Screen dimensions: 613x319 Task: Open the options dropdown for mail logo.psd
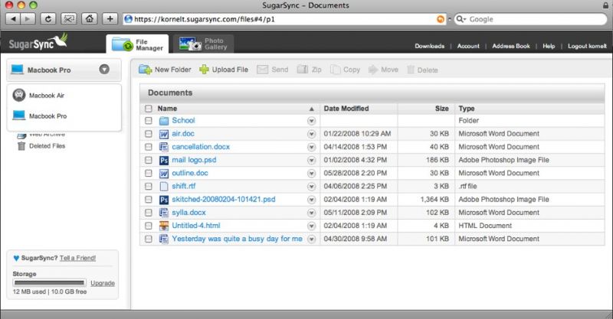311,160
